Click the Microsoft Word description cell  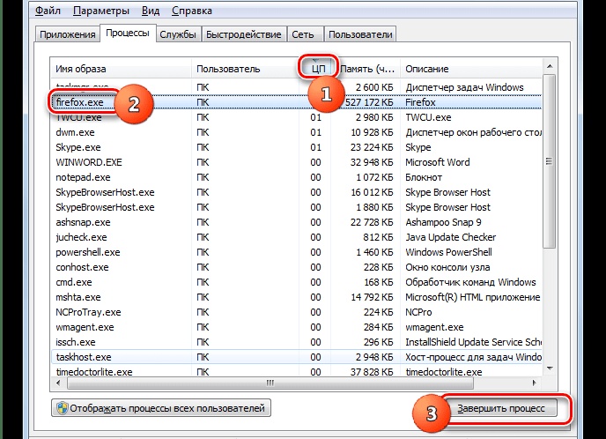pos(438,162)
